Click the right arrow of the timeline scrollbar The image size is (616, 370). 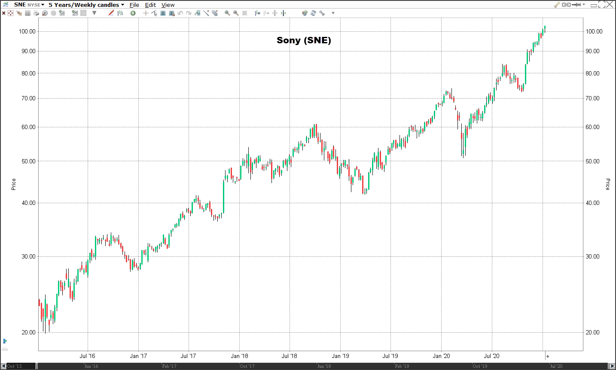pyautogui.click(x=612, y=366)
